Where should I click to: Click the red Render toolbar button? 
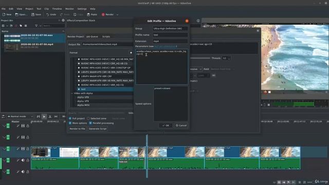pos(108,14)
